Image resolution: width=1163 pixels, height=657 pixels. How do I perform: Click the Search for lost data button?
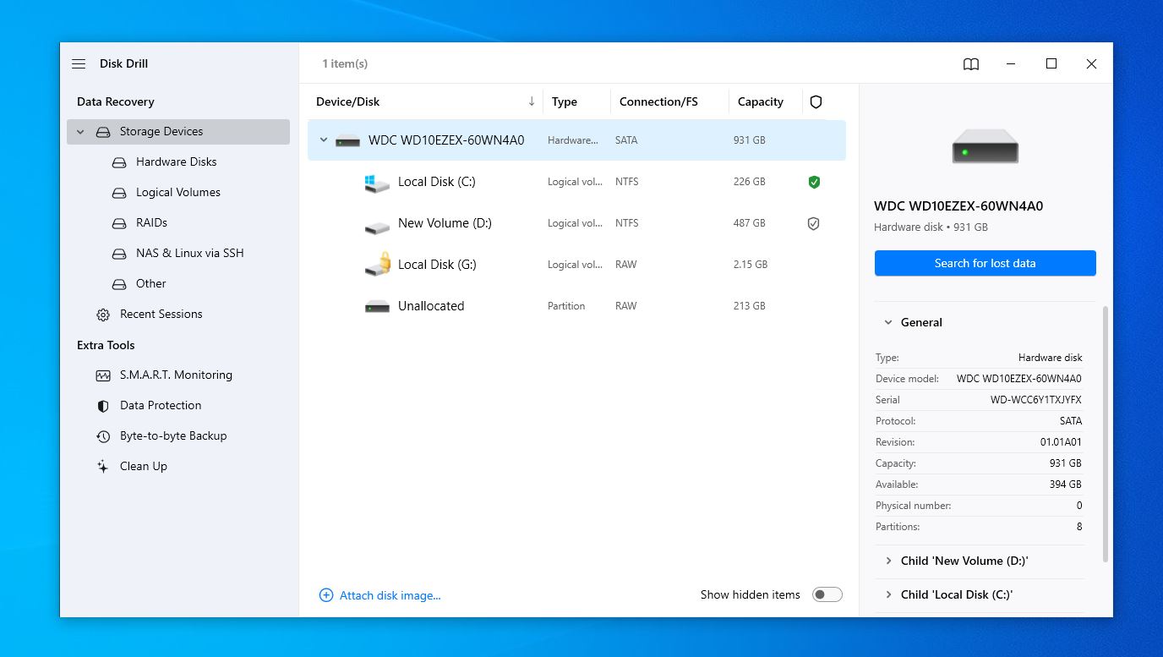coord(986,263)
